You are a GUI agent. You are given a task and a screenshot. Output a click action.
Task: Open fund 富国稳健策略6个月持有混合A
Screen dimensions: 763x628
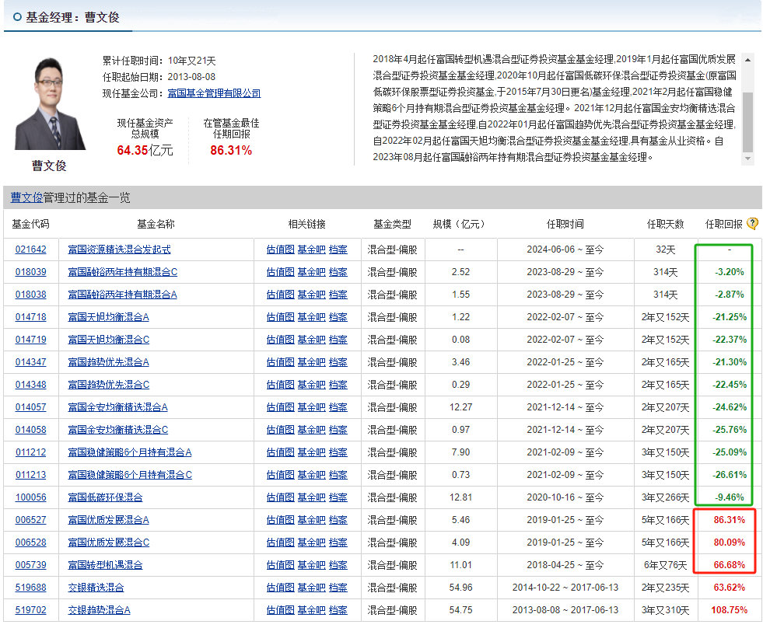[130, 452]
